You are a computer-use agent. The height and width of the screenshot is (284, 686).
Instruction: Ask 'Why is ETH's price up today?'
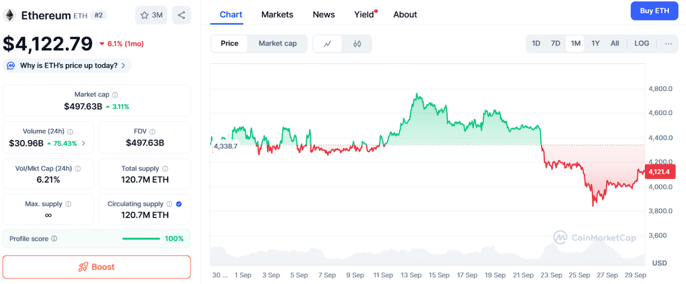[x=67, y=66]
